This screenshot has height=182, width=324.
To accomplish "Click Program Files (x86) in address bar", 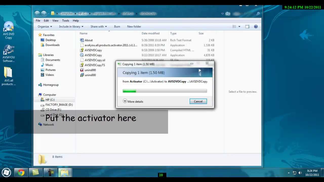I will point(104,13).
